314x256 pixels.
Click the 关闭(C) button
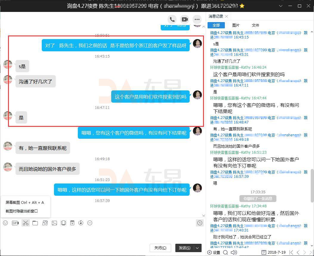[160, 248]
